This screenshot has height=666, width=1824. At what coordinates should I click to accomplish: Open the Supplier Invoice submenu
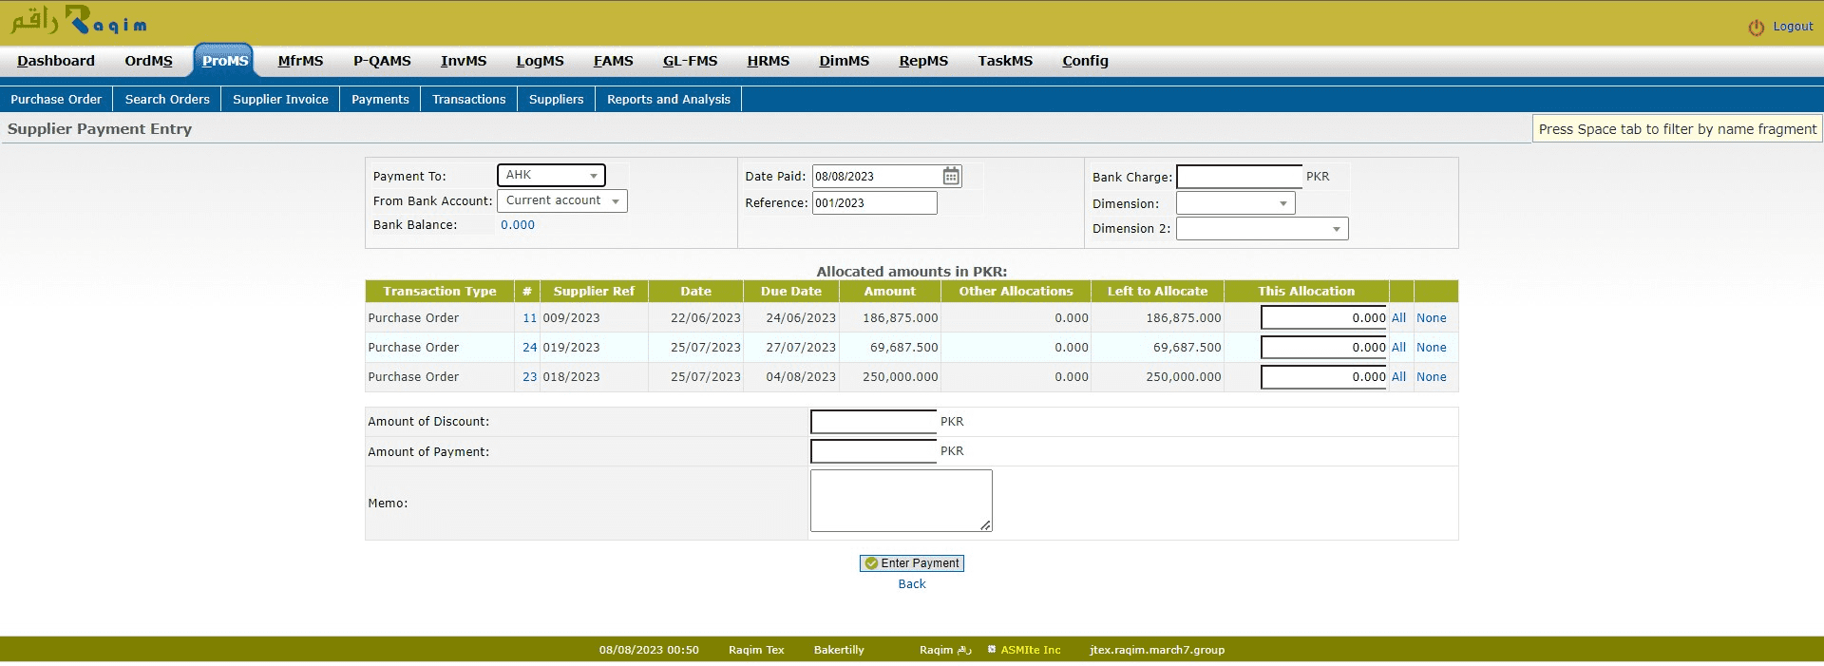(280, 100)
